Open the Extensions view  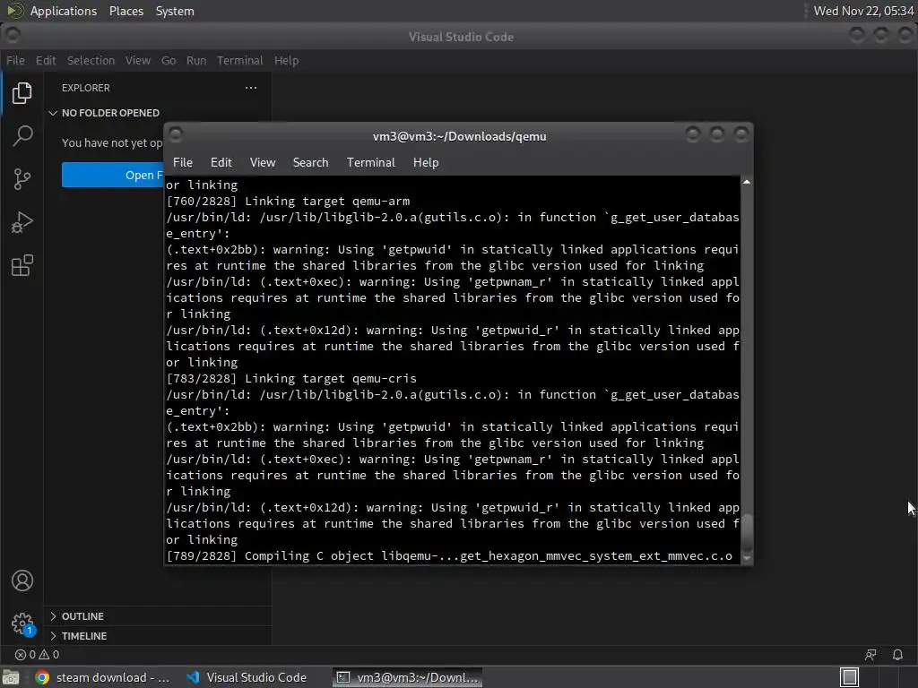[22, 265]
